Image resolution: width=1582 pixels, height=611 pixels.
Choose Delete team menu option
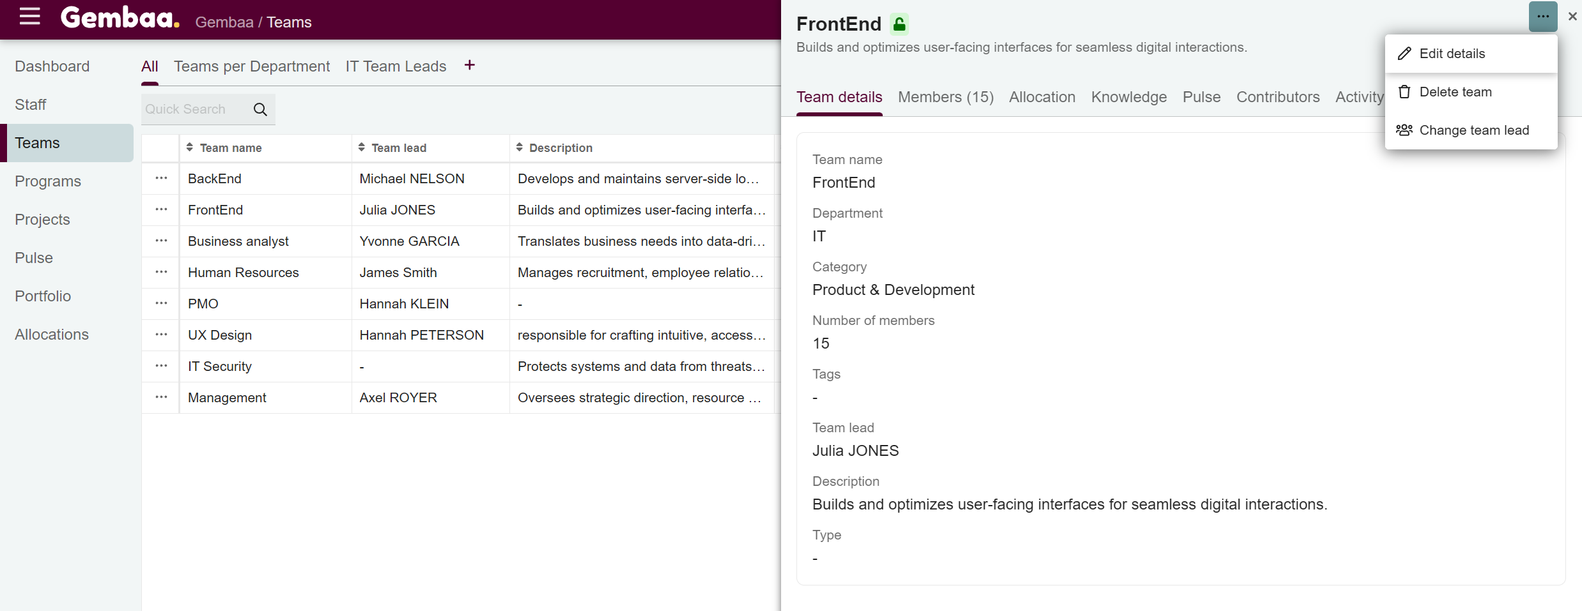[1455, 92]
